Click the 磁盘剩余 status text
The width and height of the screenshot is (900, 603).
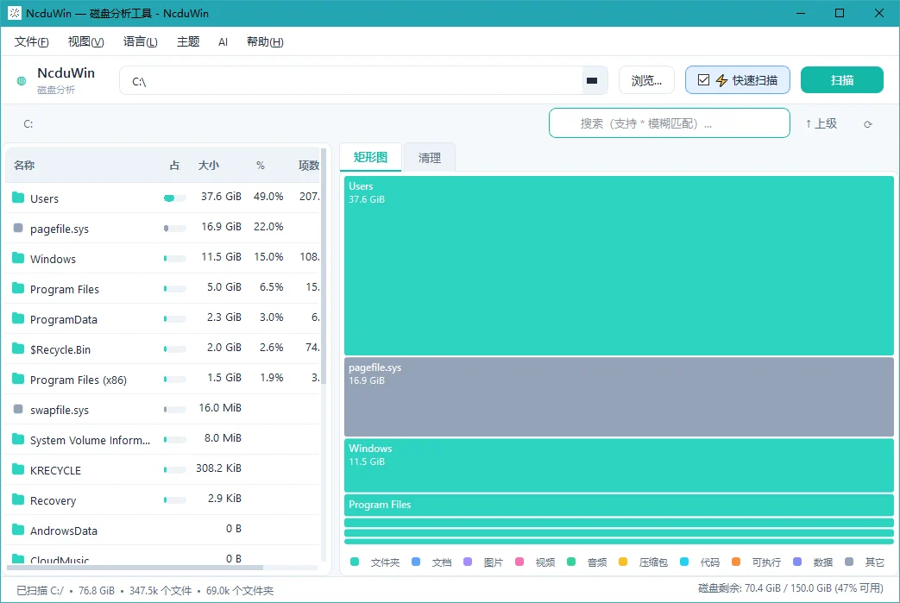point(790,588)
